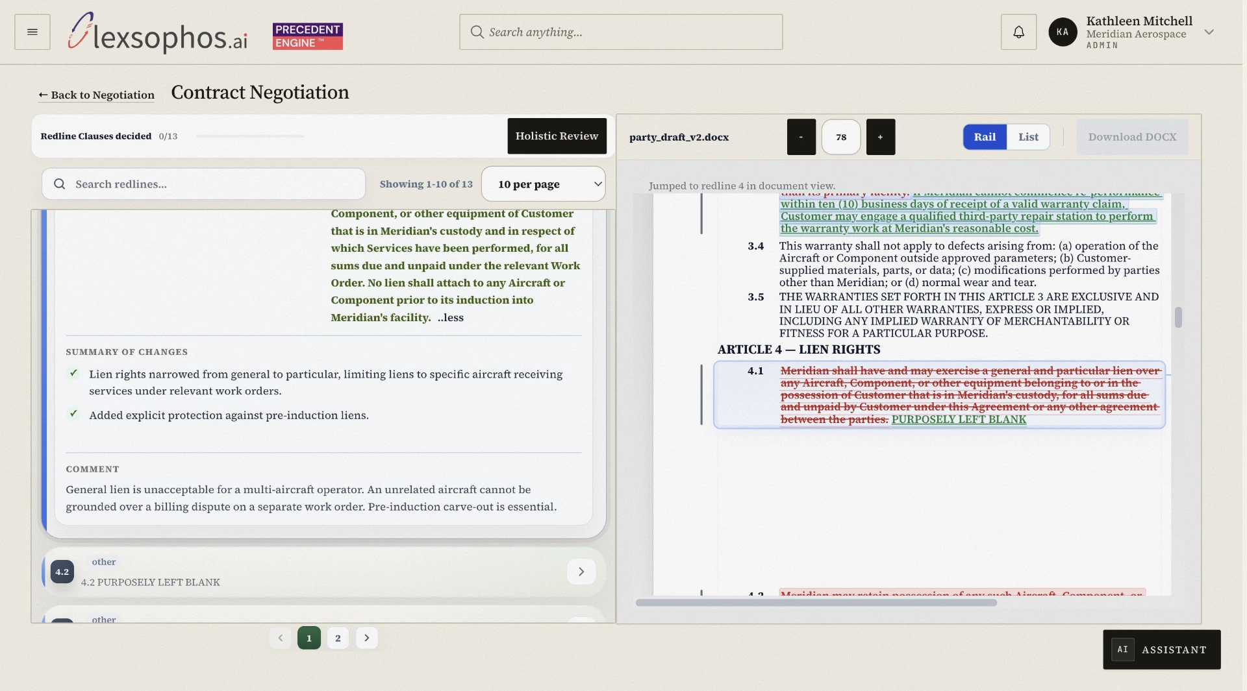Click the Contract Negotiation page title
The height and width of the screenshot is (691, 1247).
tap(260, 92)
